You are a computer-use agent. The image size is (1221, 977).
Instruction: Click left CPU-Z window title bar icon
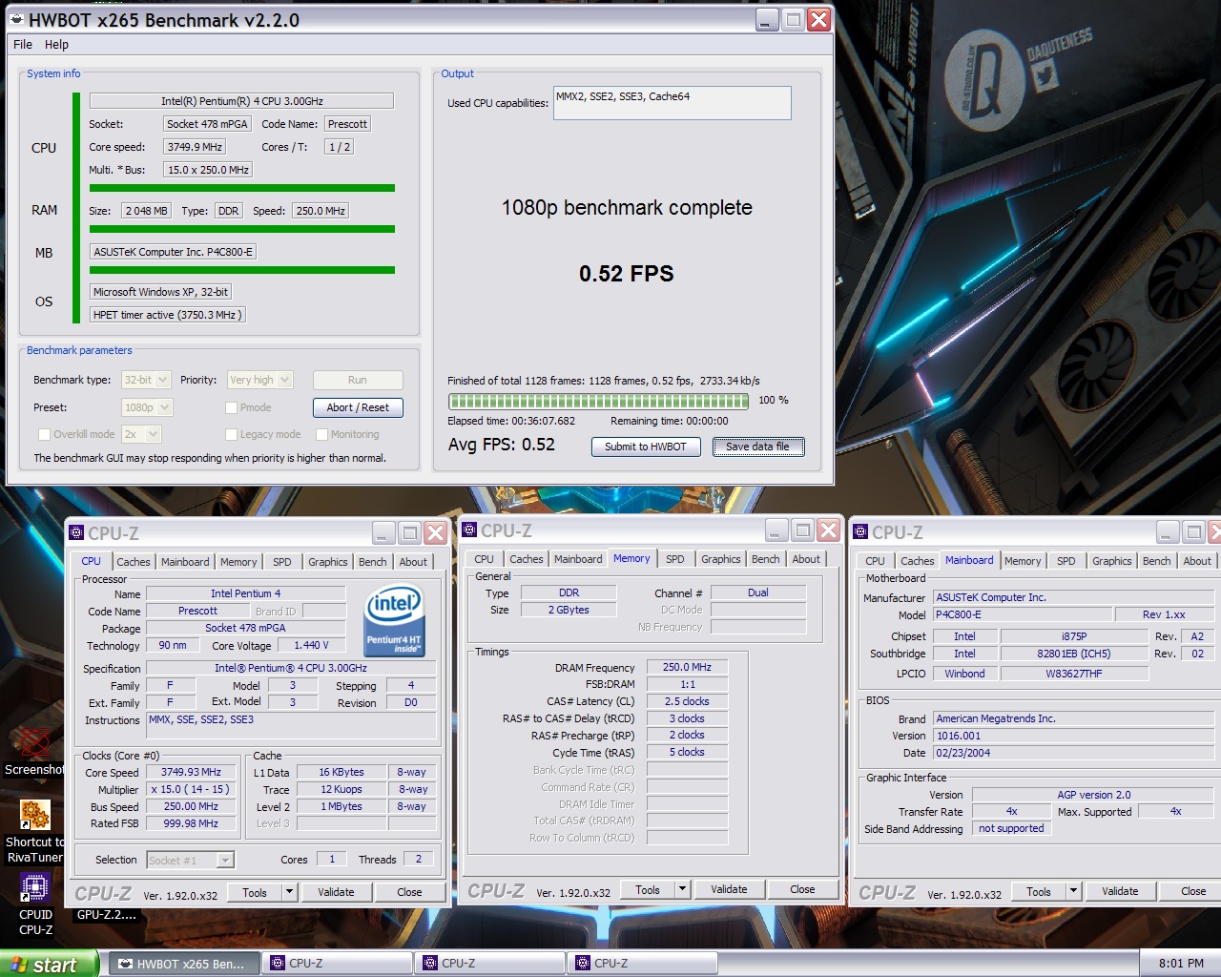77,533
